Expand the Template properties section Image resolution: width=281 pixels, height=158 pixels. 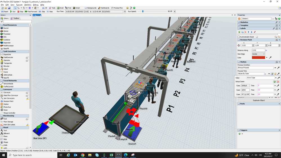point(239,25)
